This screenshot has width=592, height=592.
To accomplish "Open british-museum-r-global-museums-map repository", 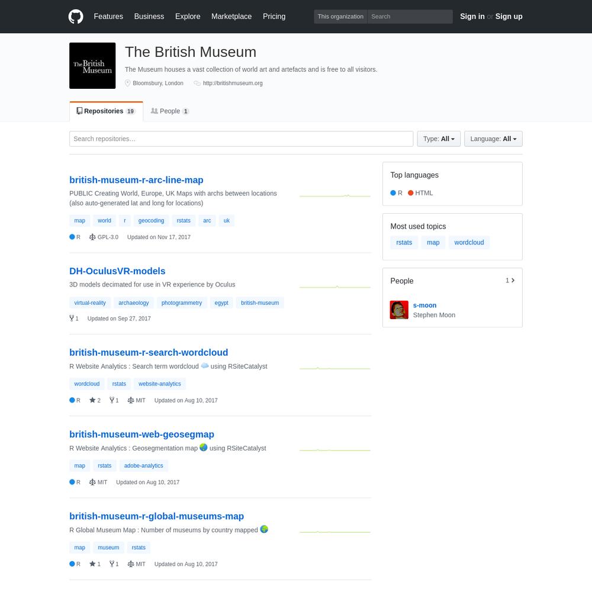I will click(x=157, y=516).
